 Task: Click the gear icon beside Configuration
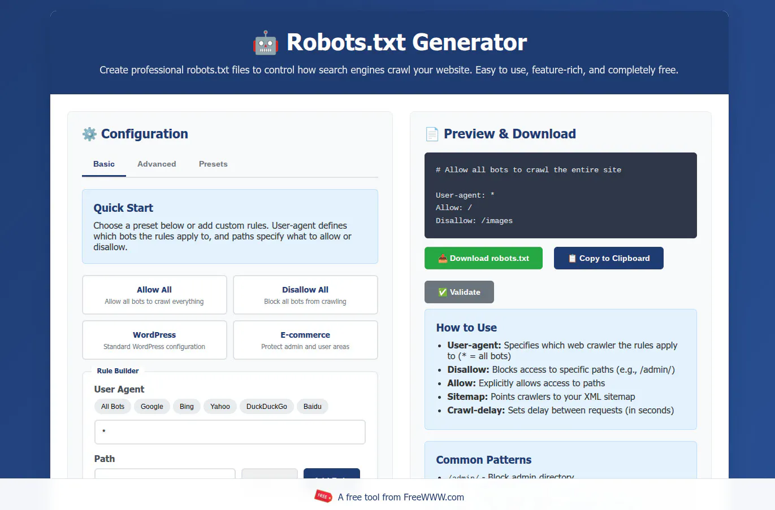pyautogui.click(x=89, y=134)
